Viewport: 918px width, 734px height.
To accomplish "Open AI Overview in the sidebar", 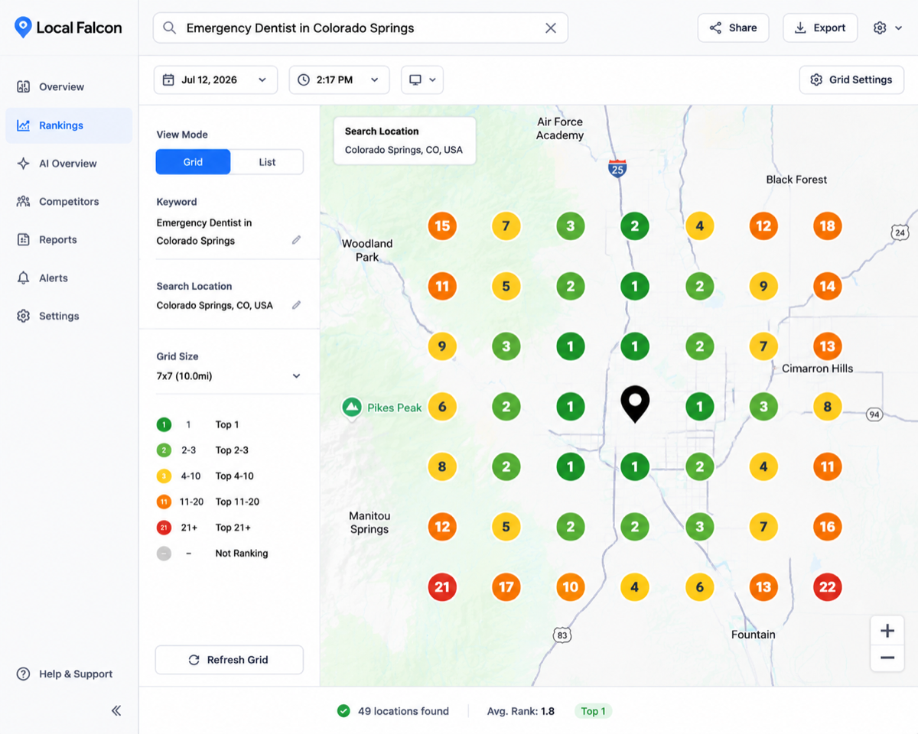I will coord(69,164).
